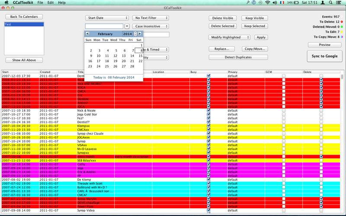
Task: Open the Help menu
Action: pos(62,3)
